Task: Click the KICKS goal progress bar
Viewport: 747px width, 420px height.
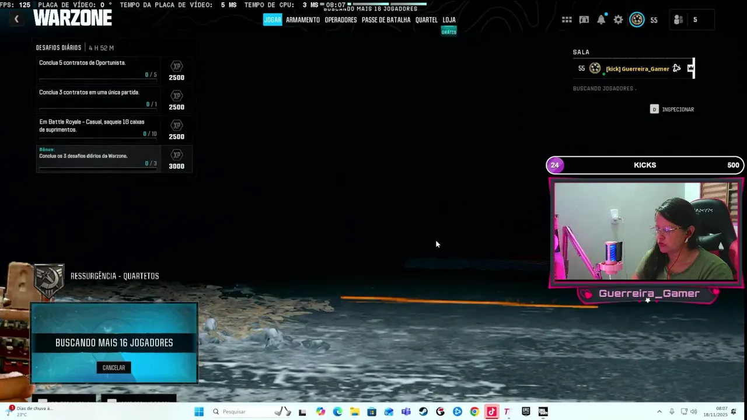Action: coord(645,165)
